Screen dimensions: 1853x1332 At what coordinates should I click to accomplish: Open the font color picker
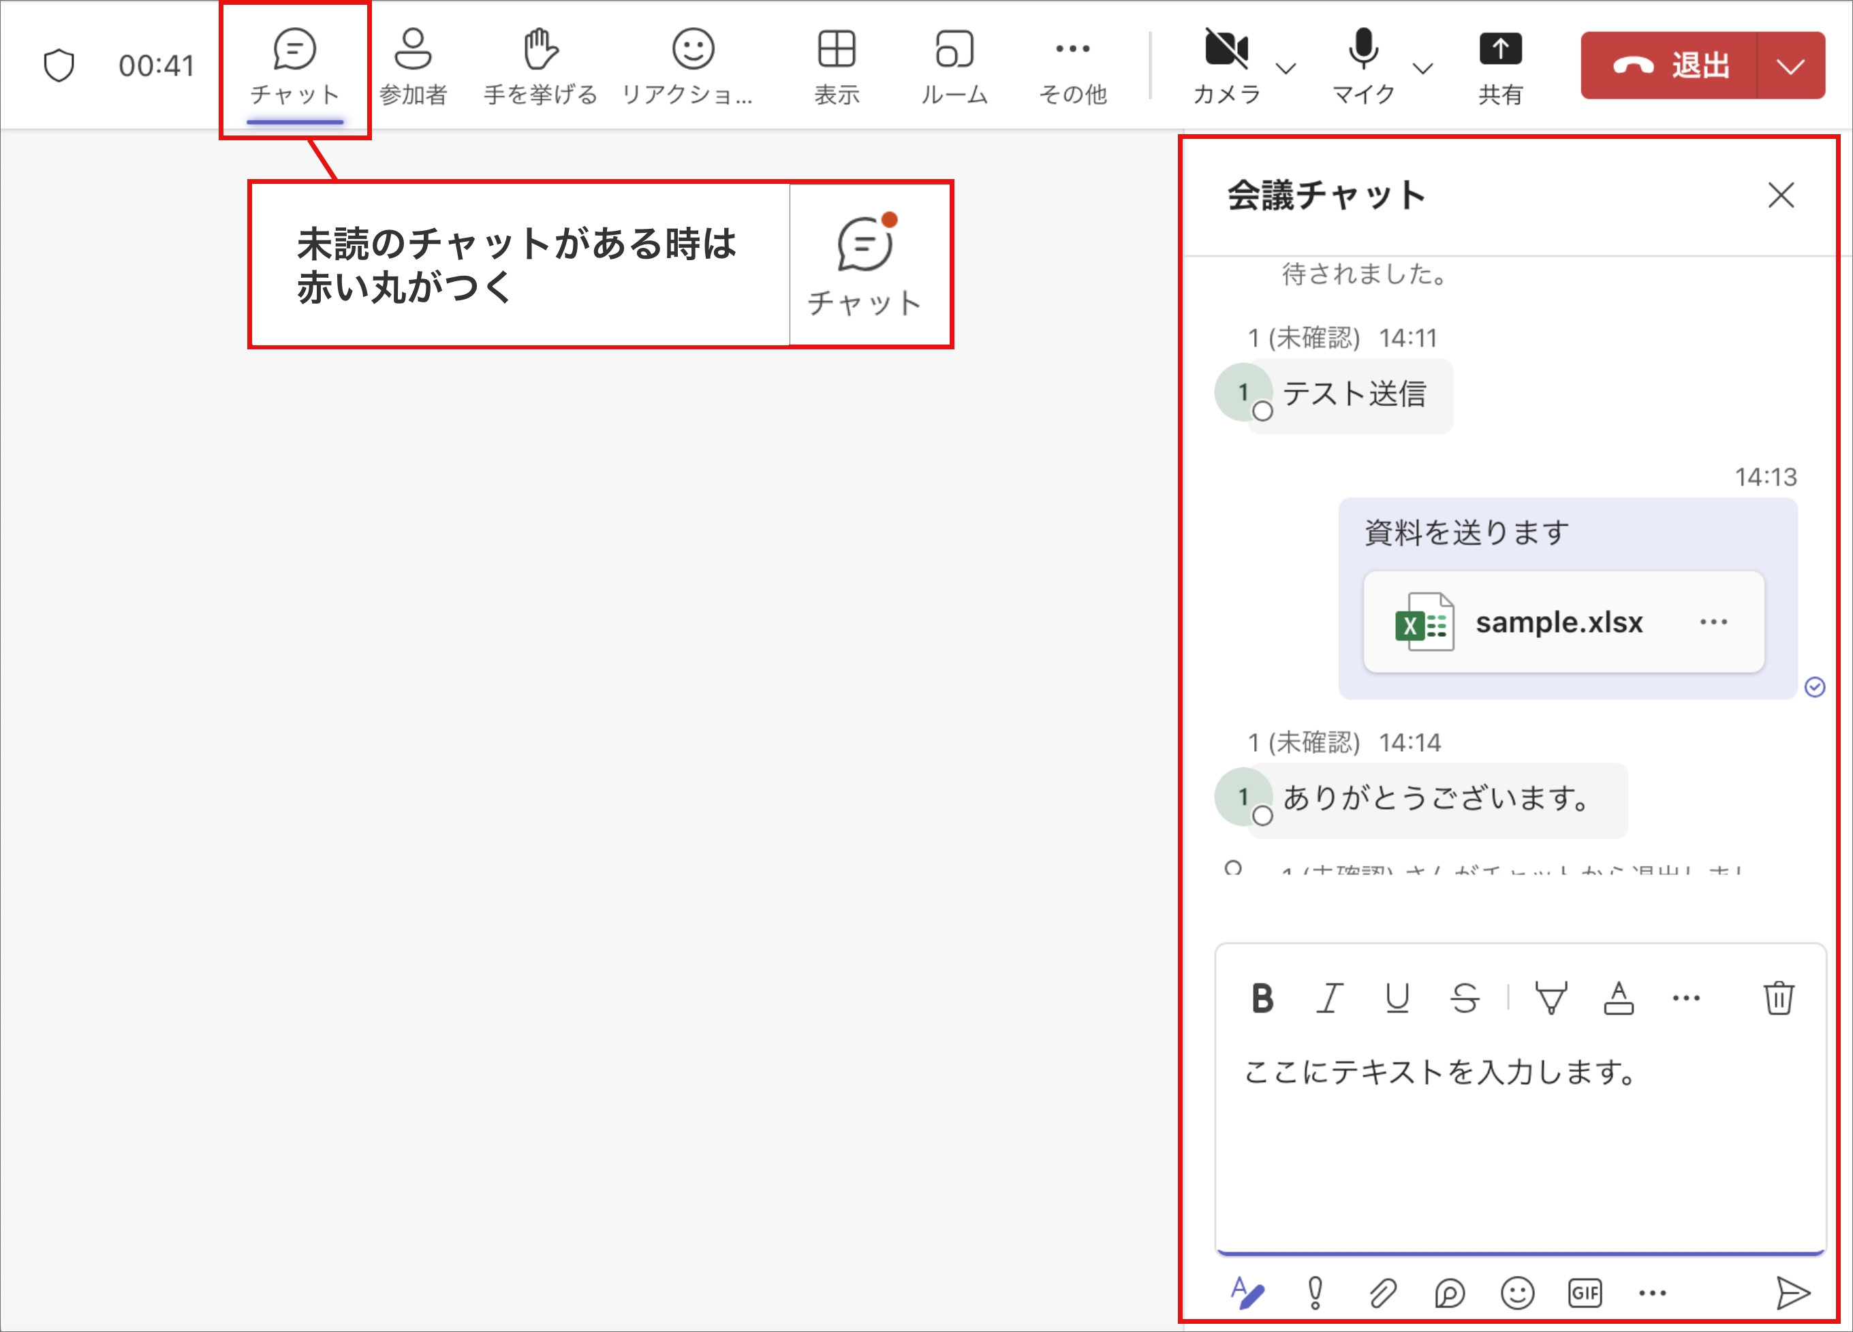point(1618,997)
